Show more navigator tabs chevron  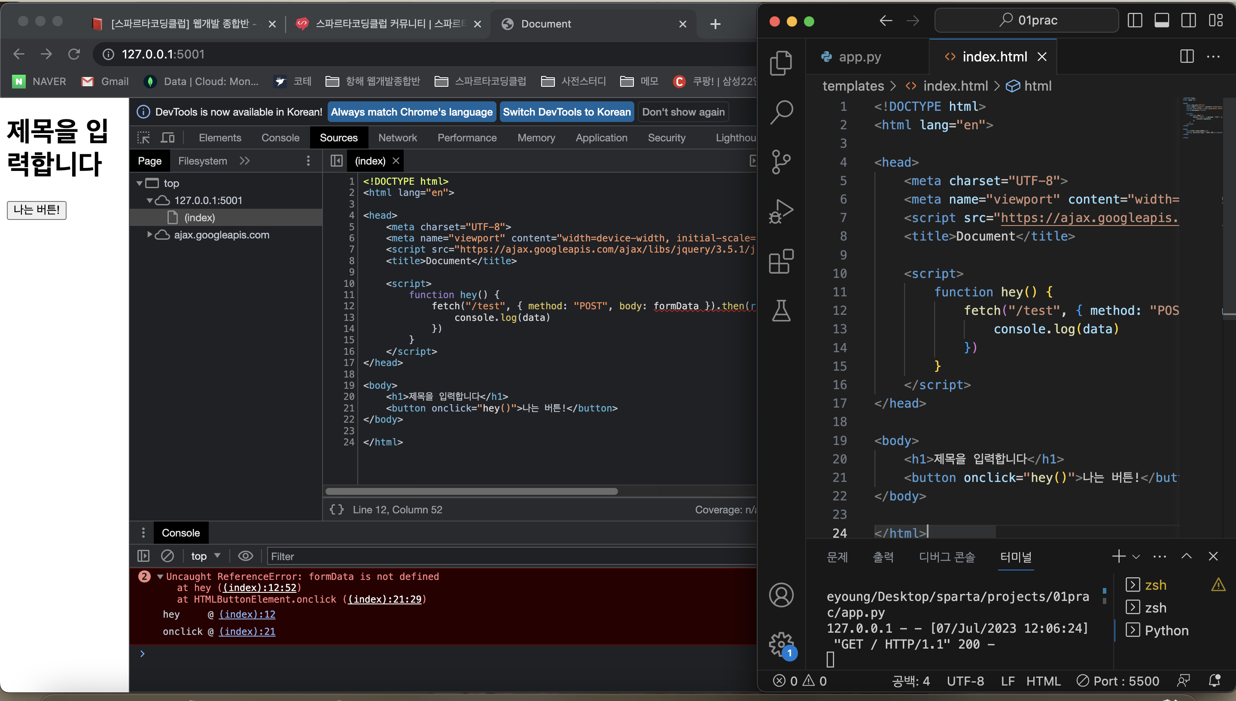pyautogui.click(x=244, y=161)
